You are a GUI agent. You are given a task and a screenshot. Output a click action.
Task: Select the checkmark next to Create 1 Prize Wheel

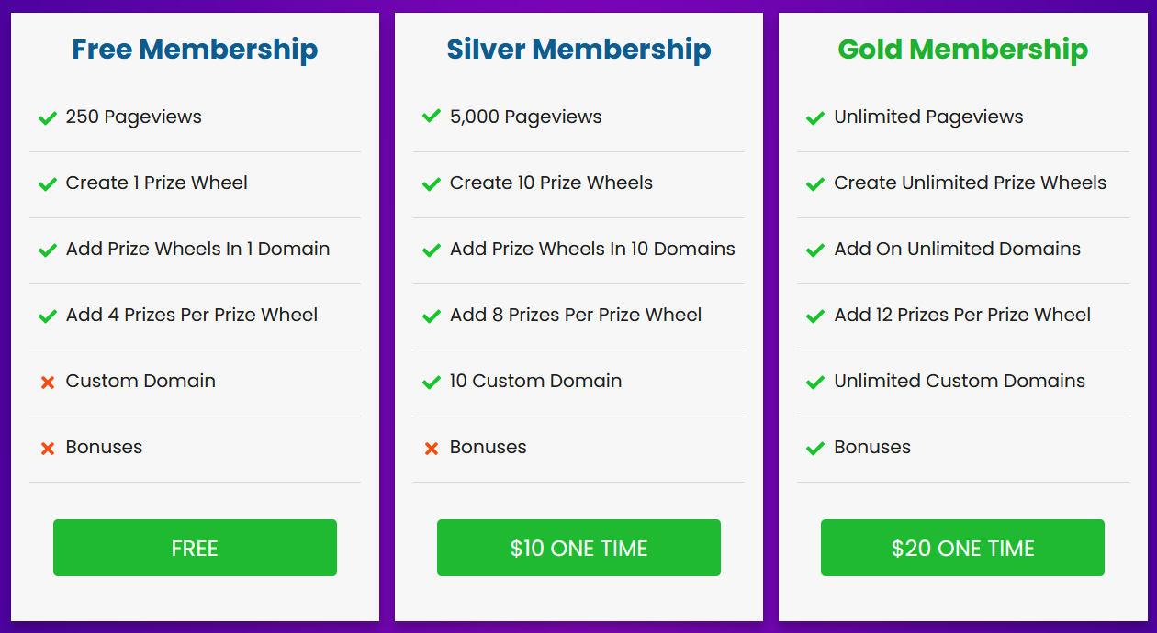pos(47,183)
